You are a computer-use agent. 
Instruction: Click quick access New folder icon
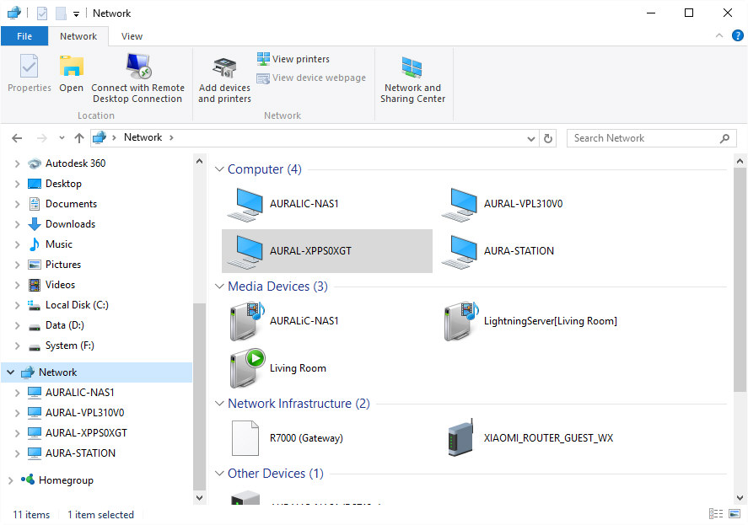tap(61, 13)
